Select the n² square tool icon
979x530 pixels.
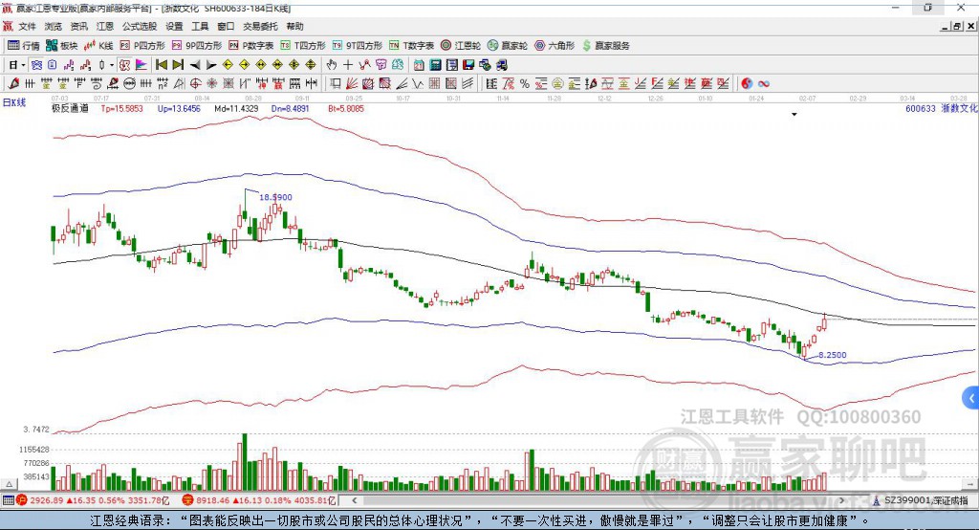click(x=163, y=83)
